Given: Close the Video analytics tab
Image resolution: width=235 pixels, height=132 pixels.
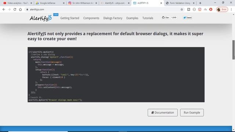Looking at the screenshot, I should coord(31,3).
